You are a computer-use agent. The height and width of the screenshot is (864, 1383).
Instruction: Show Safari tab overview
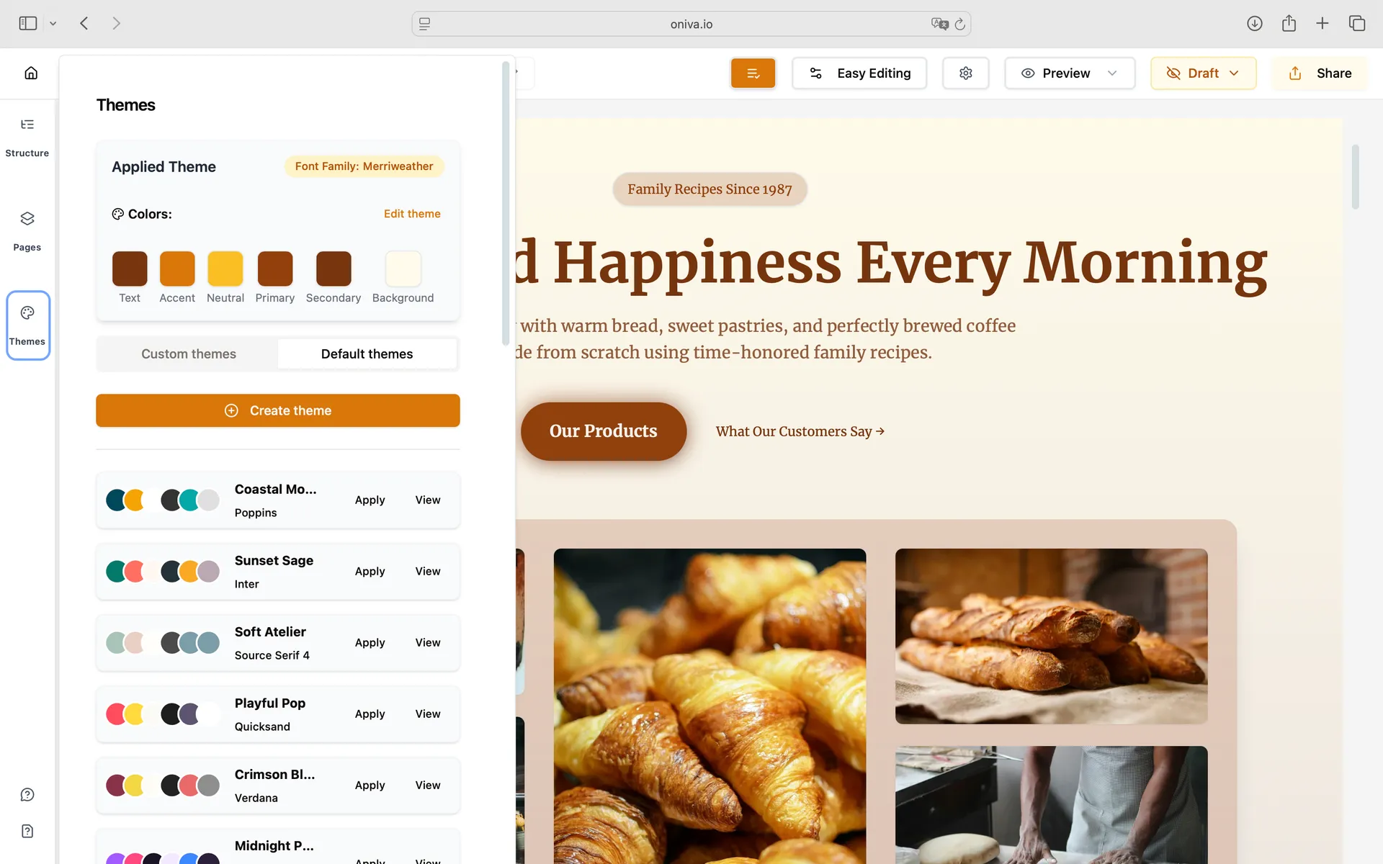(1357, 23)
